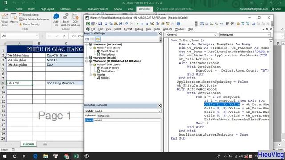Switch to Categorized tab in Properties

click(x=104, y=116)
